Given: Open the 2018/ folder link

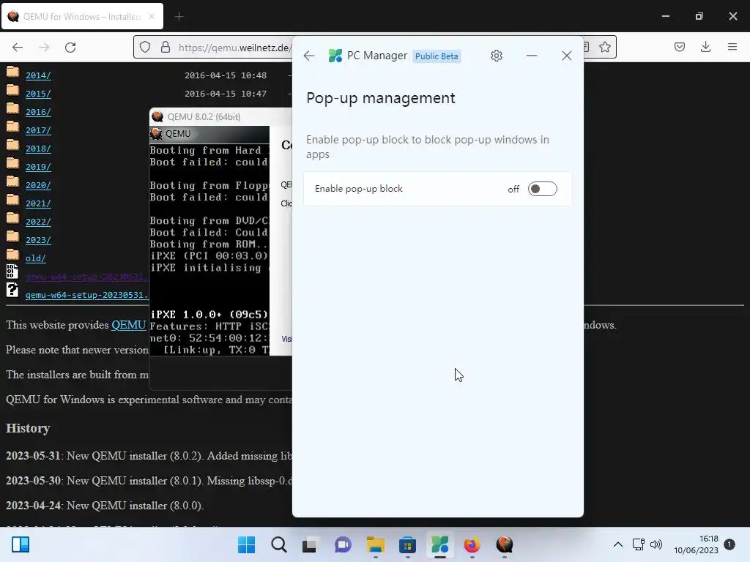Looking at the screenshot, I should point(38,149).
